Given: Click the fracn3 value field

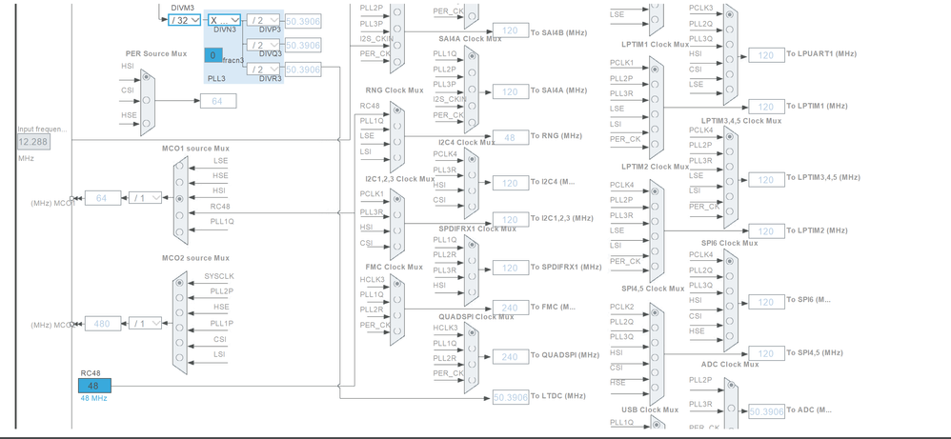Looking at the screenshot, I should coord(212,55).
